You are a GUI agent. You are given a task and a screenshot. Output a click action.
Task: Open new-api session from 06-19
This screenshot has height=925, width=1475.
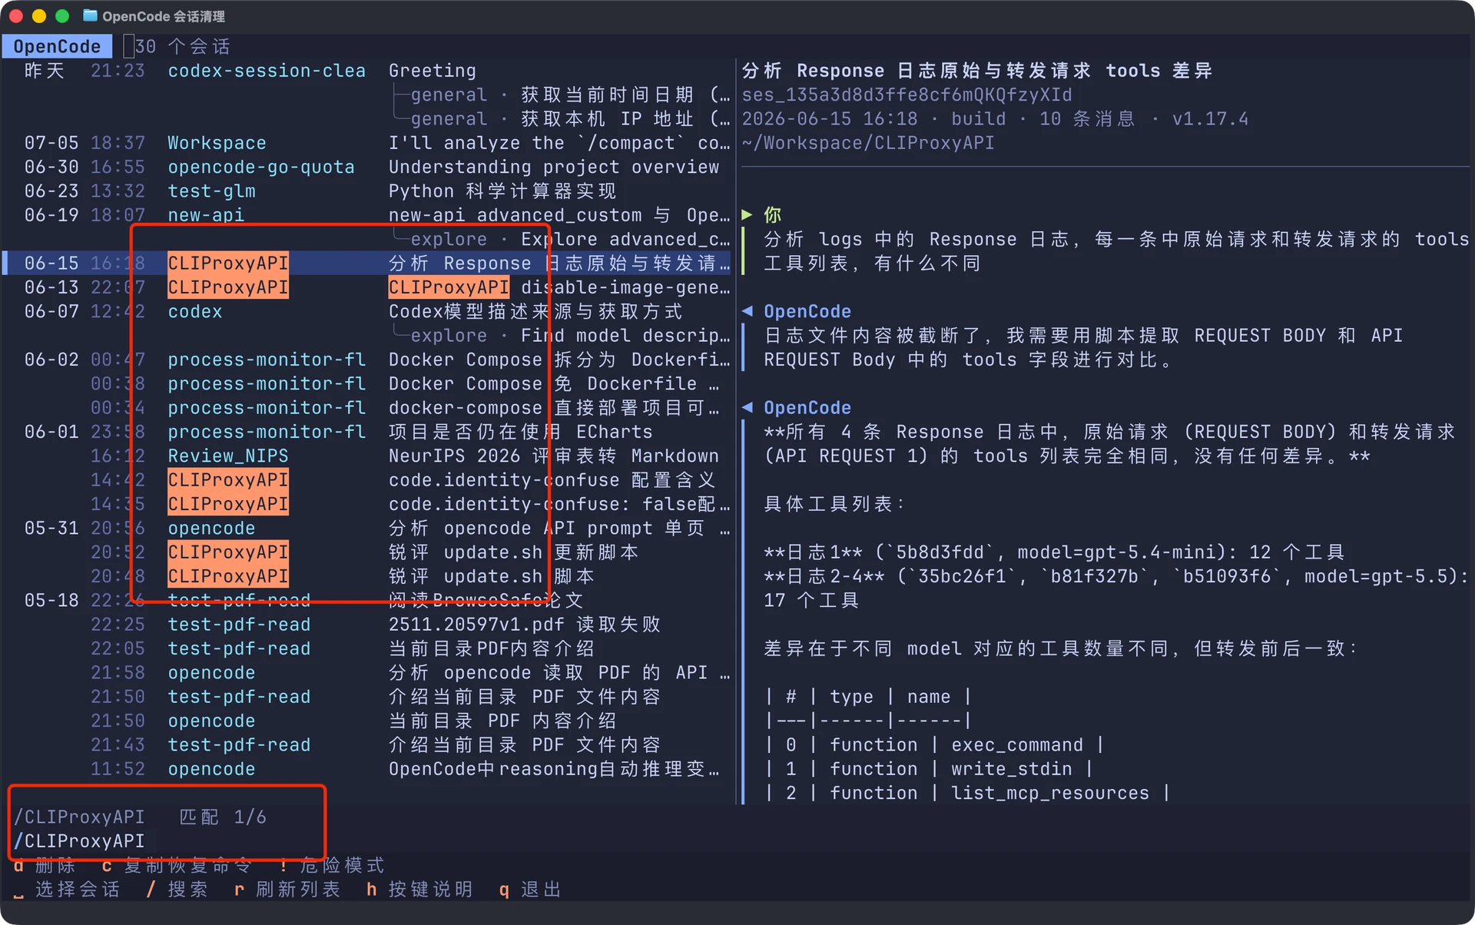367,215
